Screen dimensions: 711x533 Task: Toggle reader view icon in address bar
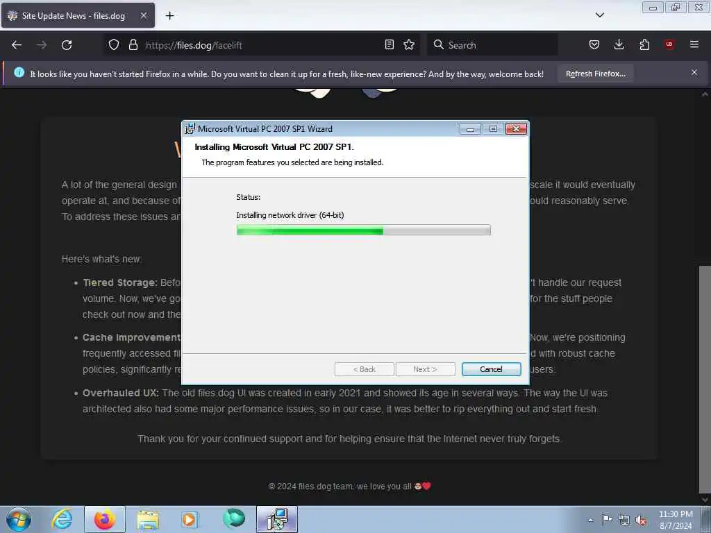click(x=389, y=44)
